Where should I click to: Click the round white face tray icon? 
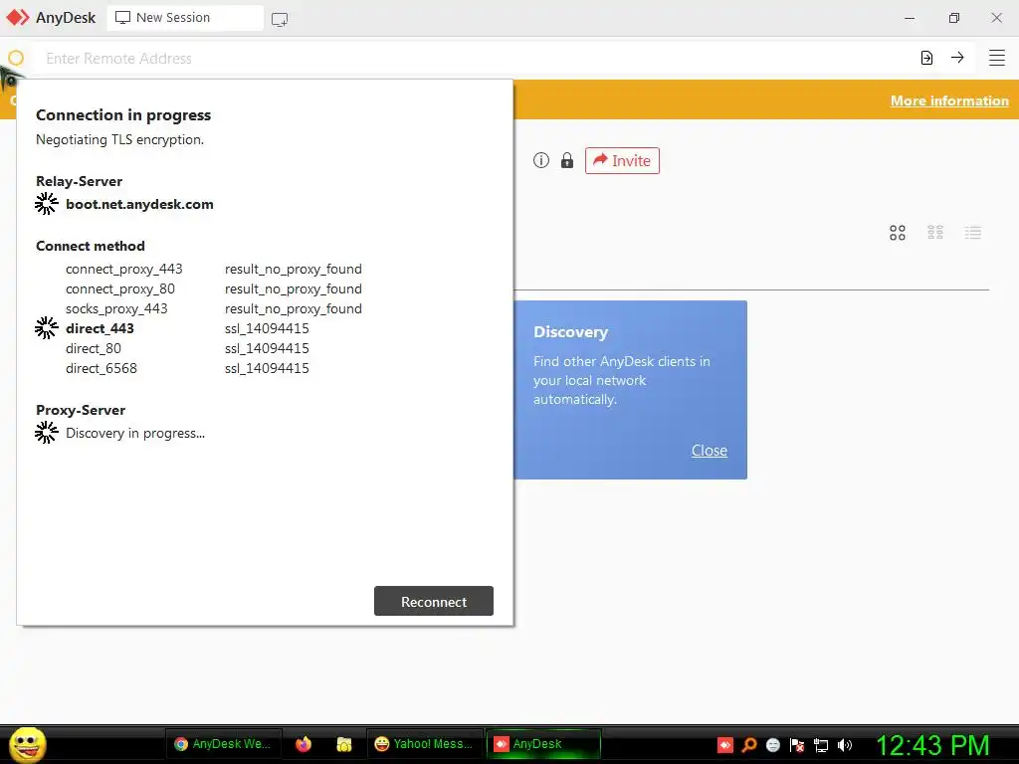(772, 745)
